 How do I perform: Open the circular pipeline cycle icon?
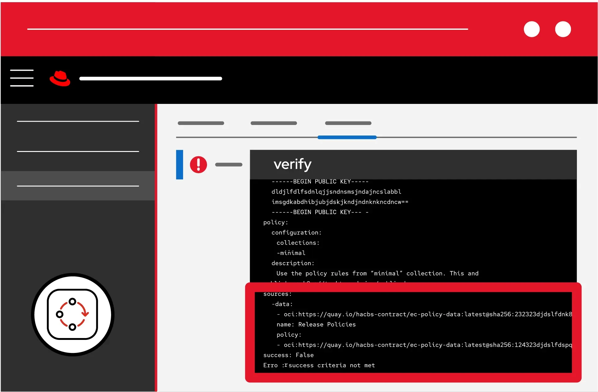[73, 314]
